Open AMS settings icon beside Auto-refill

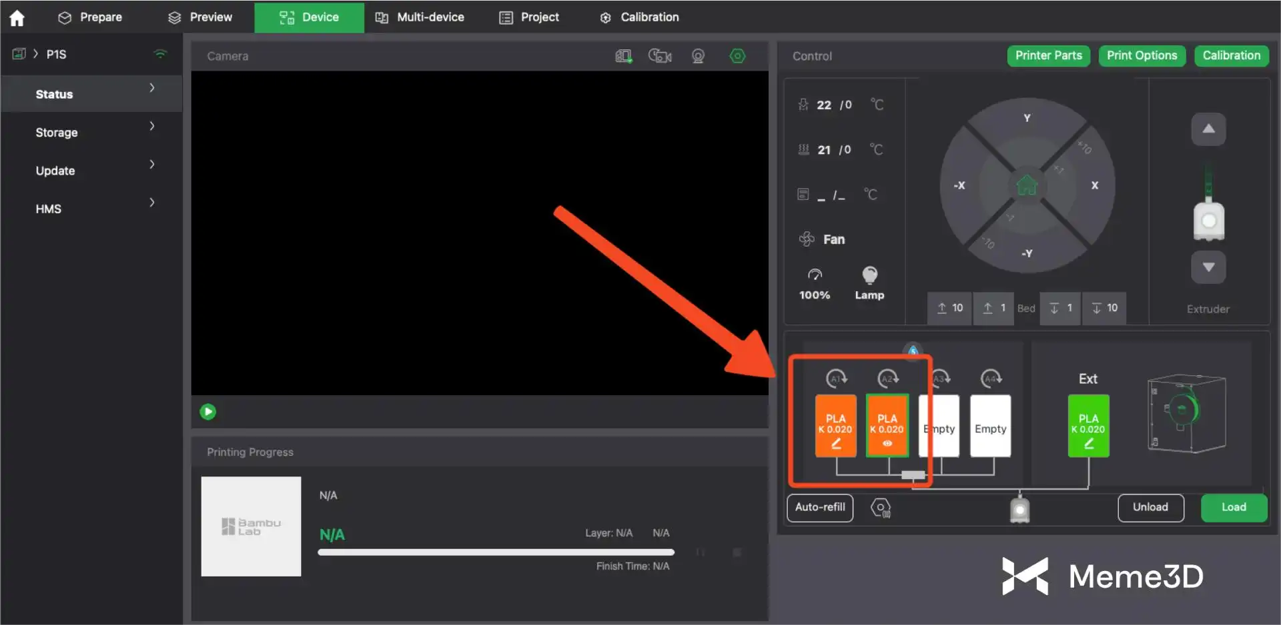tap(881, 508)
